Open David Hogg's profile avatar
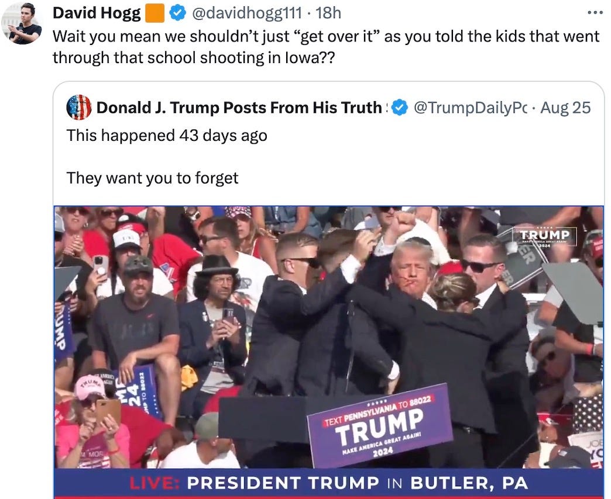 [22, 23]
